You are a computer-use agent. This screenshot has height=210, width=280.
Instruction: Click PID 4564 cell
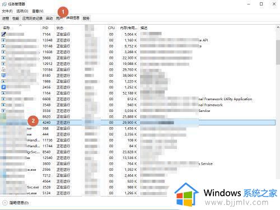pos(46,181)
